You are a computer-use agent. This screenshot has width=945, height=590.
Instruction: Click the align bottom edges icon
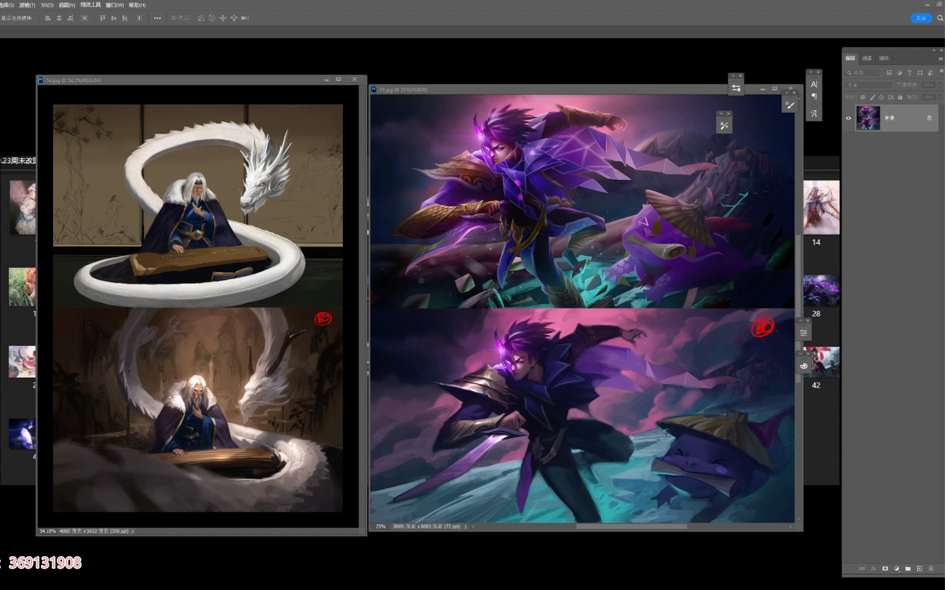[124, 18]
